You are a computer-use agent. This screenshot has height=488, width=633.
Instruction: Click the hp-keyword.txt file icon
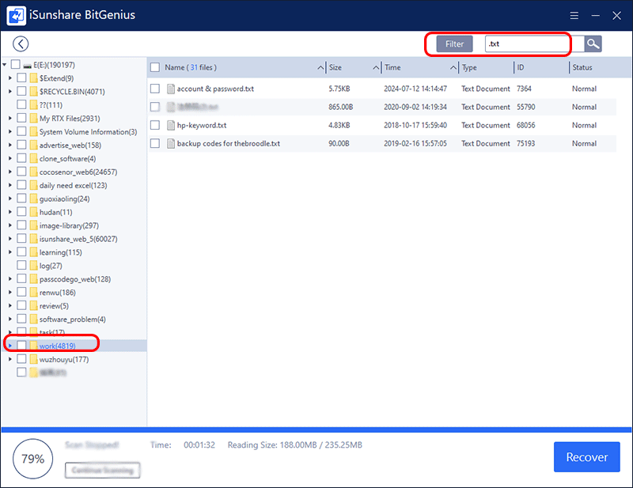[x=170, y=125]
